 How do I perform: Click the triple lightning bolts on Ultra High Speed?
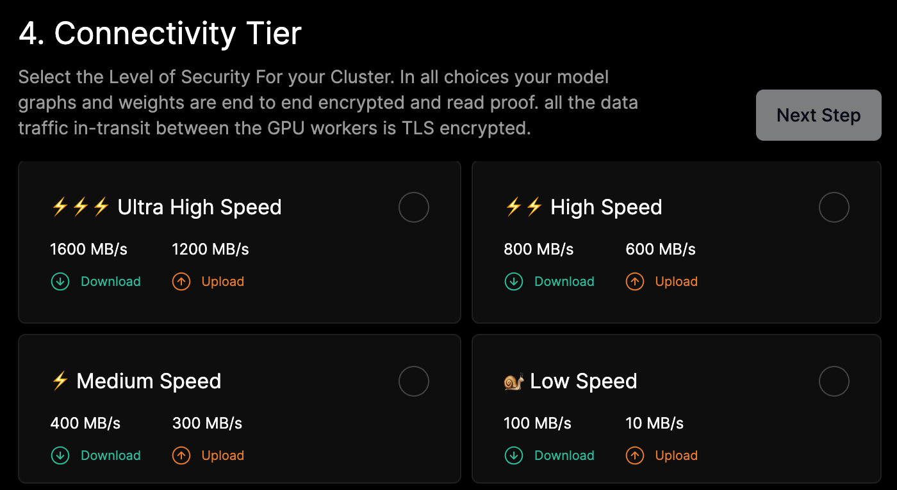point(81,207)
